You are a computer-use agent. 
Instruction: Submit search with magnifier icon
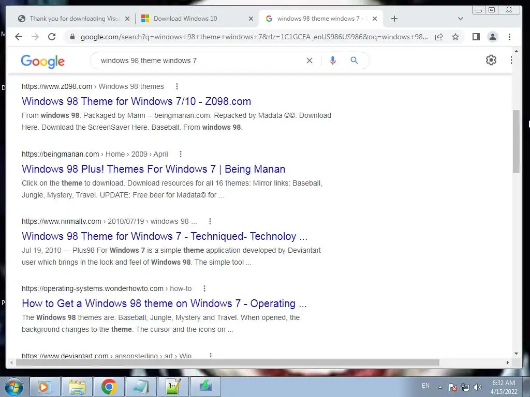pos(354,60)
